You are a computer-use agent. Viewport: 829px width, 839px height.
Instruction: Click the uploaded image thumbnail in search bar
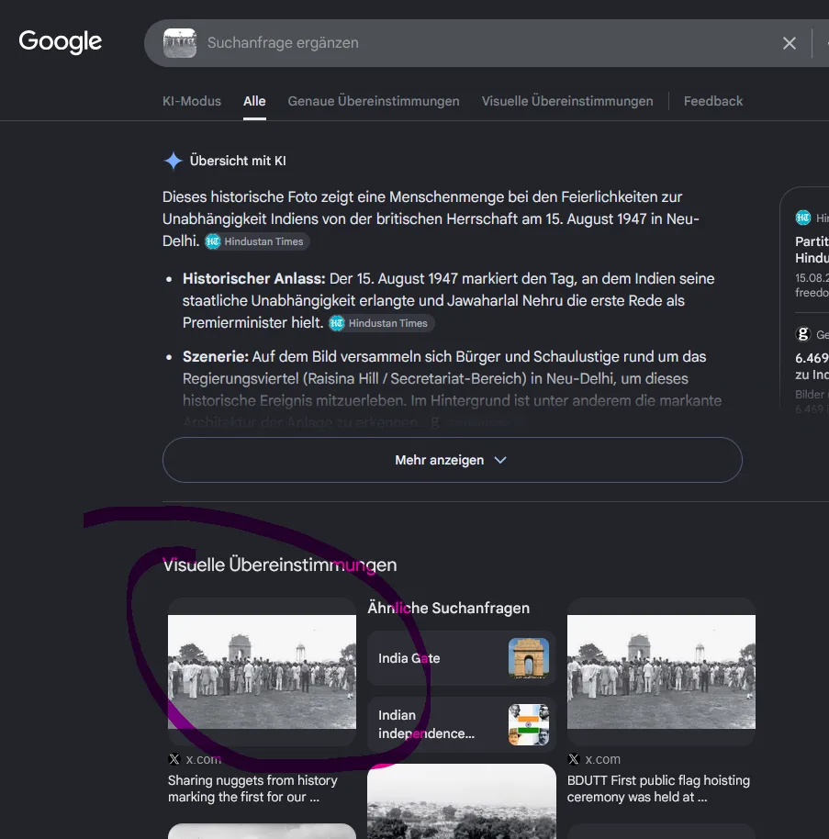click(x=180, y=43)
